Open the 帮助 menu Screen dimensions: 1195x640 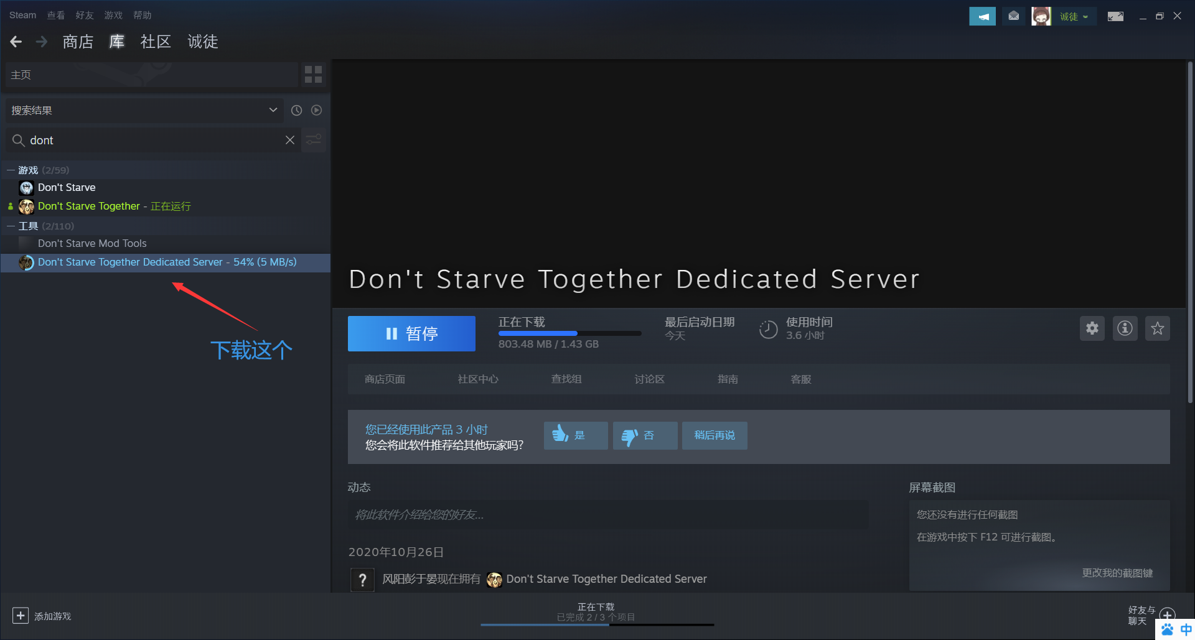[142, 15]
